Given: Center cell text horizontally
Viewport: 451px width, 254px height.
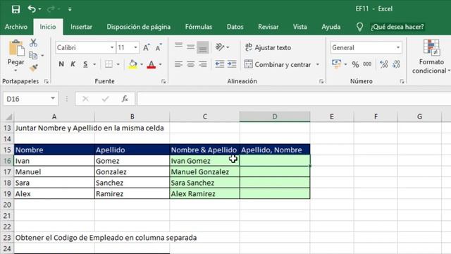Looking at the screenshot, I should [190, 64].
